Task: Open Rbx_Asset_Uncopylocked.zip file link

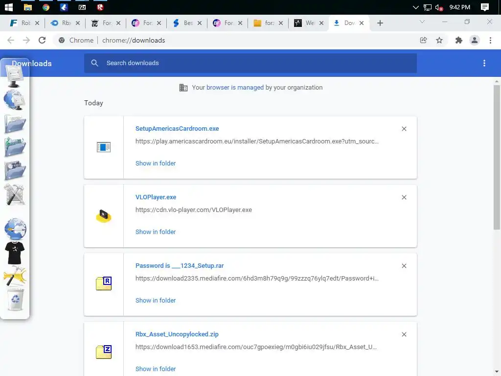Action: pos(177,334)
